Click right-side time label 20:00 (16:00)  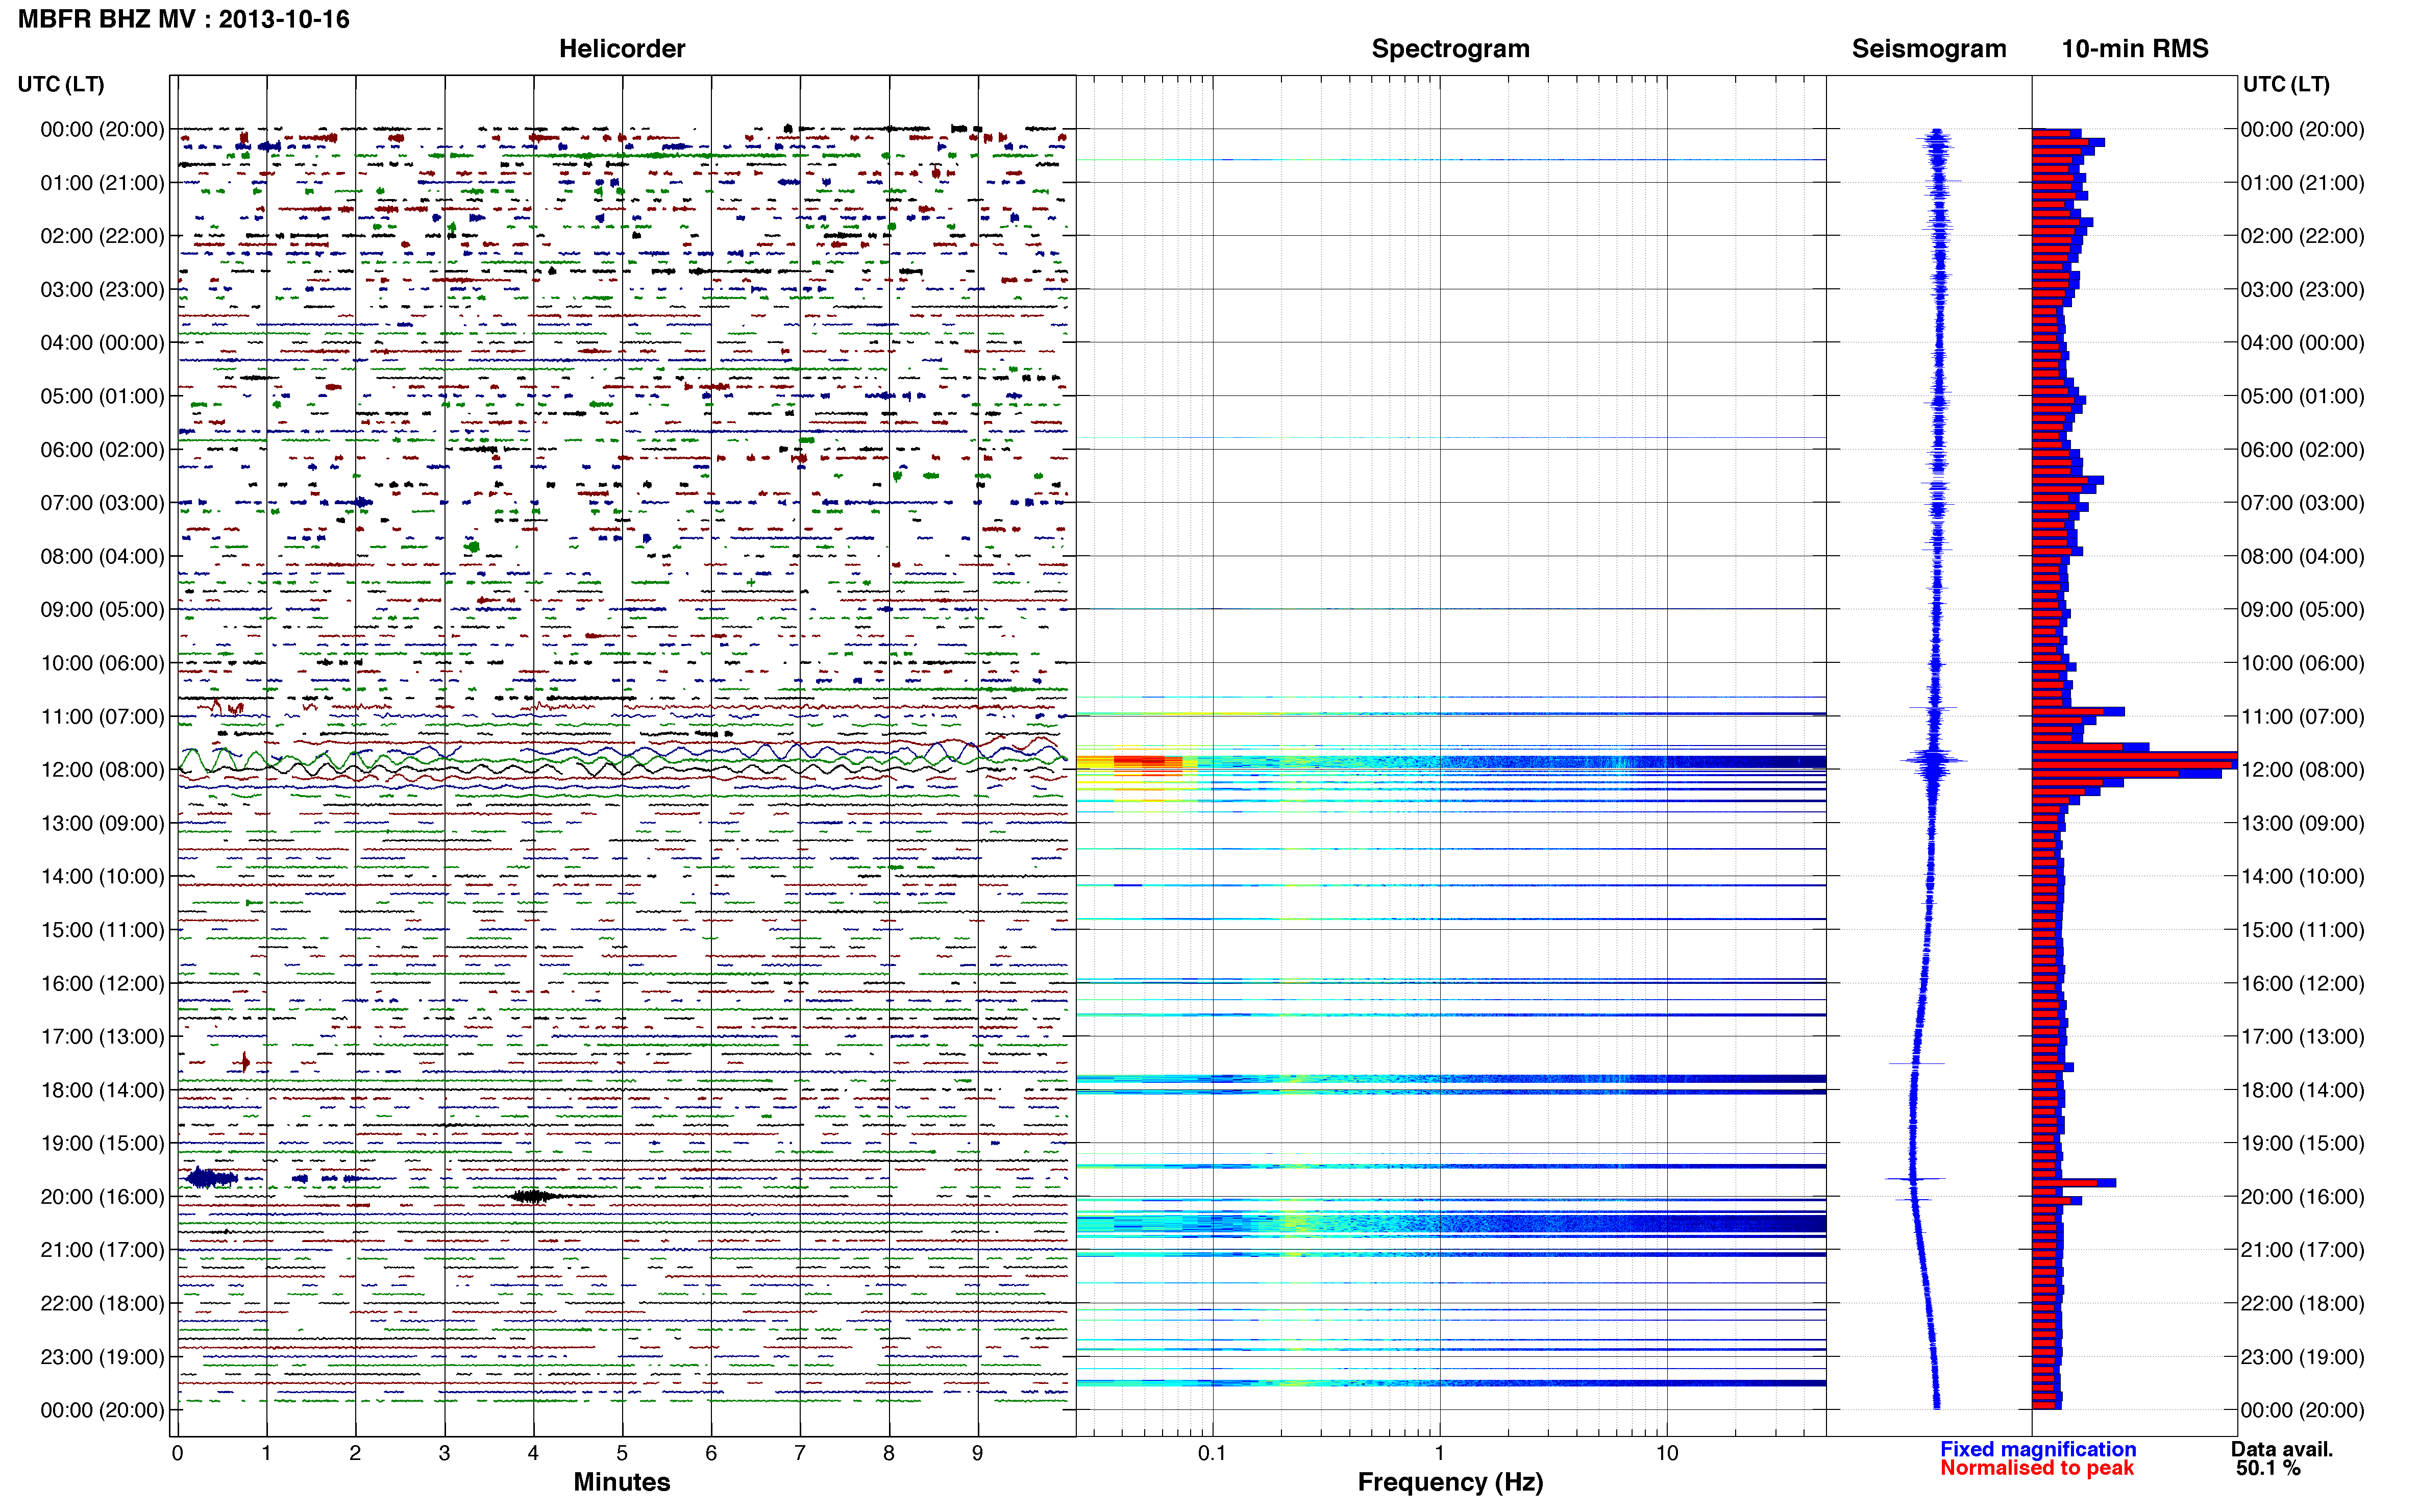[2302, 1196]
